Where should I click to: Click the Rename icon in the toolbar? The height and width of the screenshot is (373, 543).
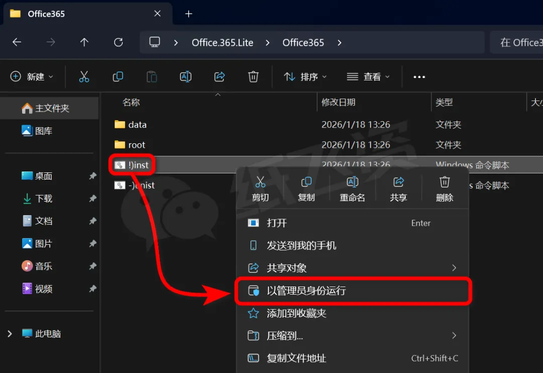point(186,76)
